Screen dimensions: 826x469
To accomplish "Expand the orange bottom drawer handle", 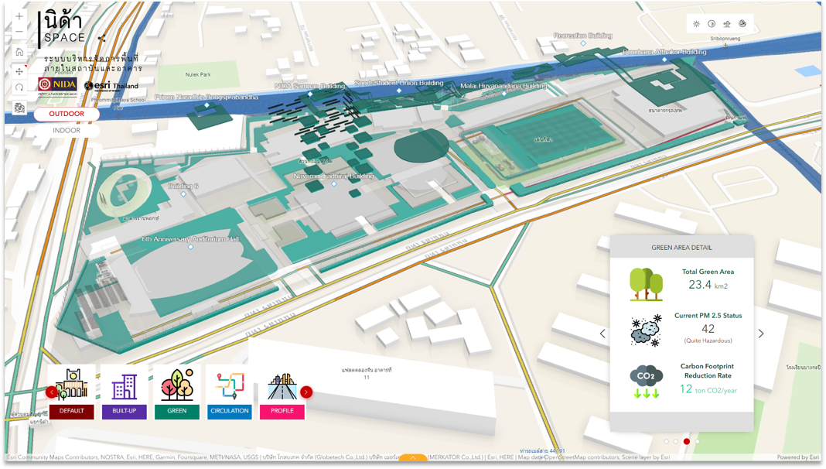I will (x=413, y=458).
